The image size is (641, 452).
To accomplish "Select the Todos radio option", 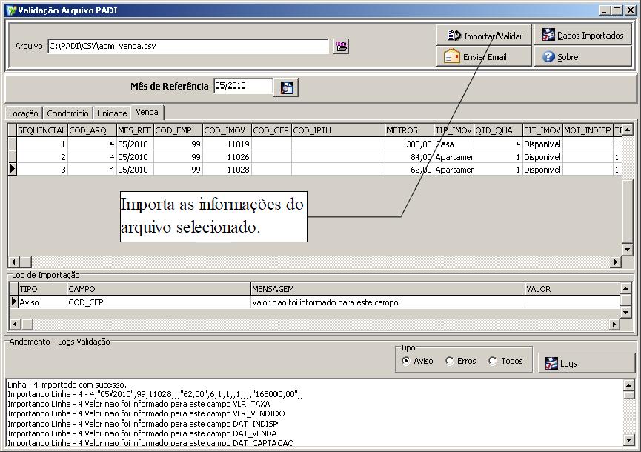I will coord(493,361).
